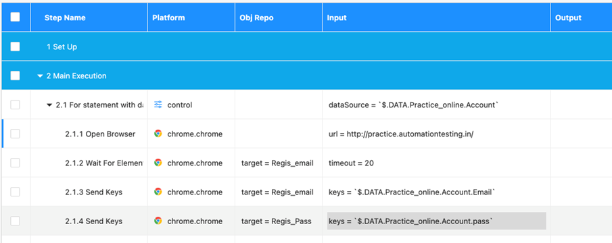Screen dimensions: 612x243
Task: Select step 2.1.2 Wait For Element
Action: [x=104, y=163]
